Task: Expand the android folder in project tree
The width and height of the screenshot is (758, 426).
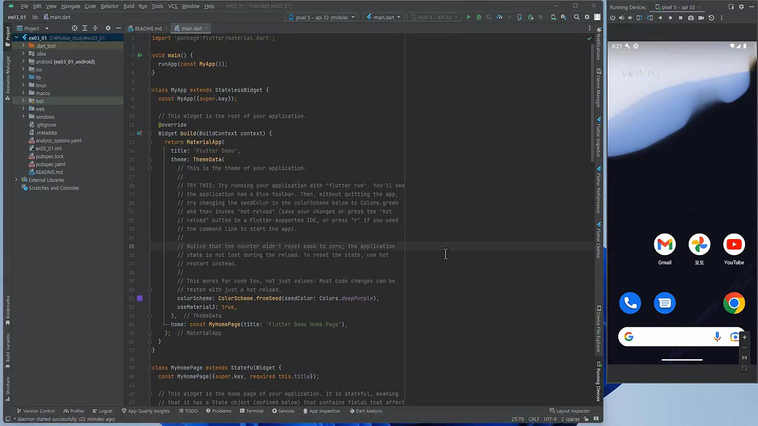Action: click(23, 62)
